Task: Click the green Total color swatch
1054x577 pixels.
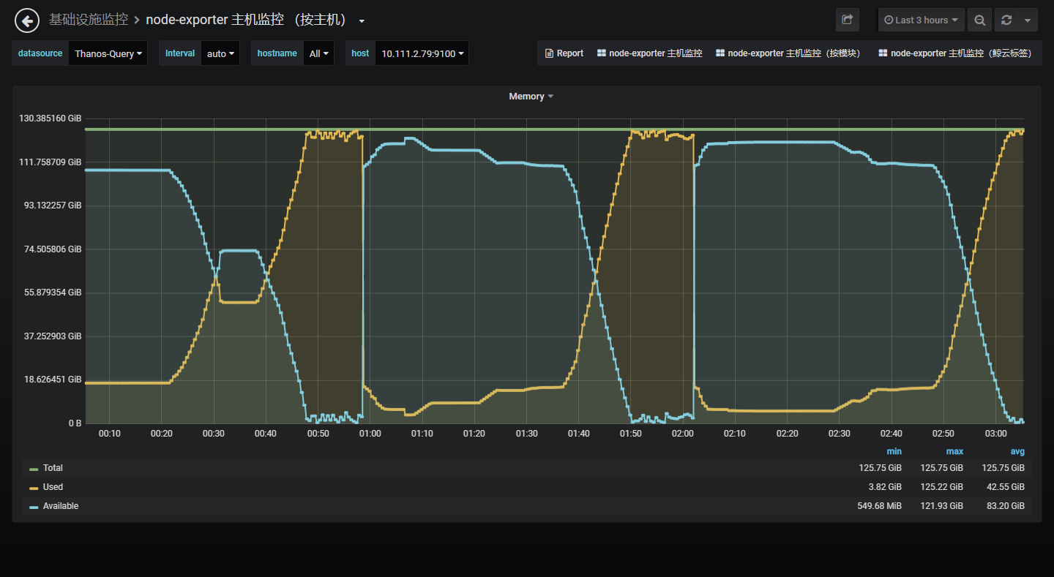Action: pos(34,469)
